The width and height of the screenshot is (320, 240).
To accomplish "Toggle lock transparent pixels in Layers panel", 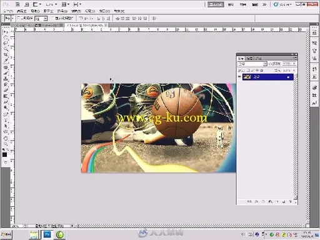I will tap(249, 71).
